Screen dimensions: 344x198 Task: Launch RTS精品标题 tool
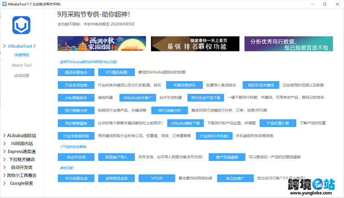tap(117, 72)
